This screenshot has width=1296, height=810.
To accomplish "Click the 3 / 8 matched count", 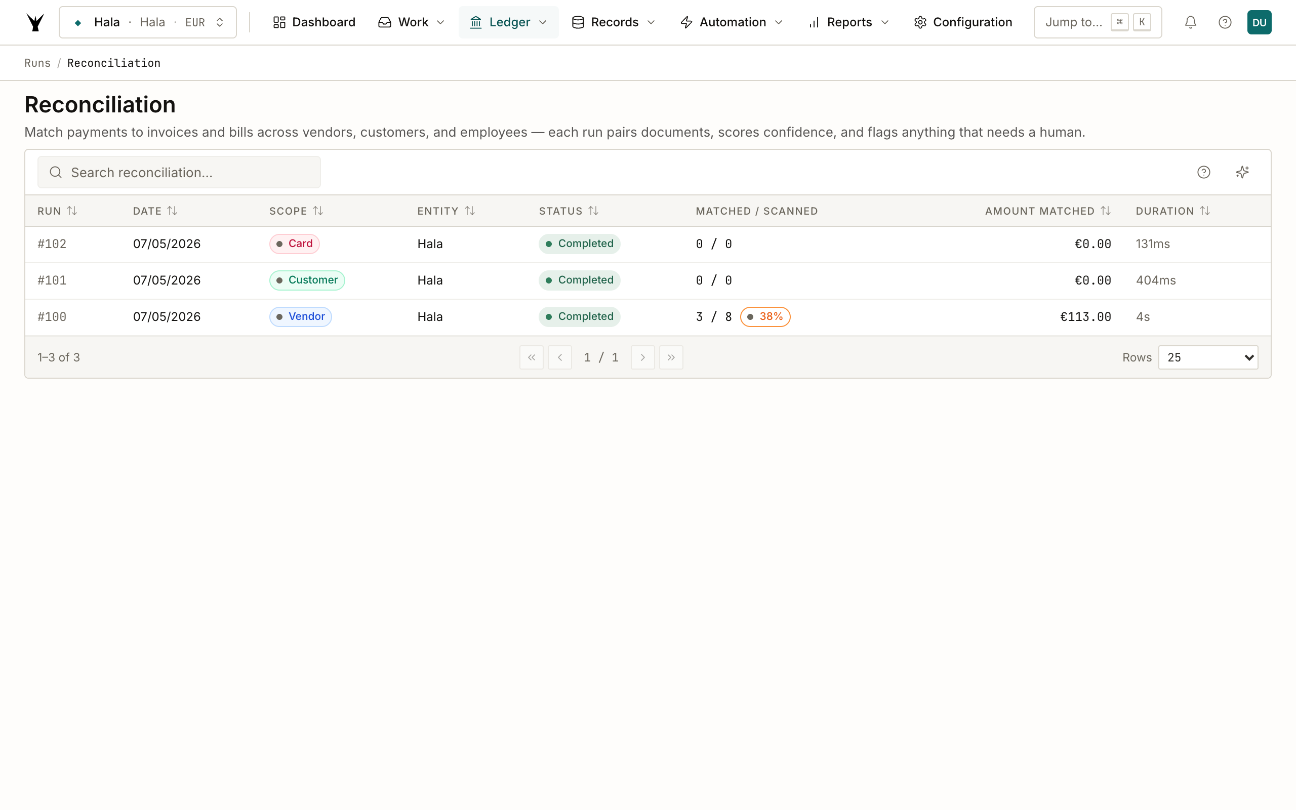I will 713,316.
